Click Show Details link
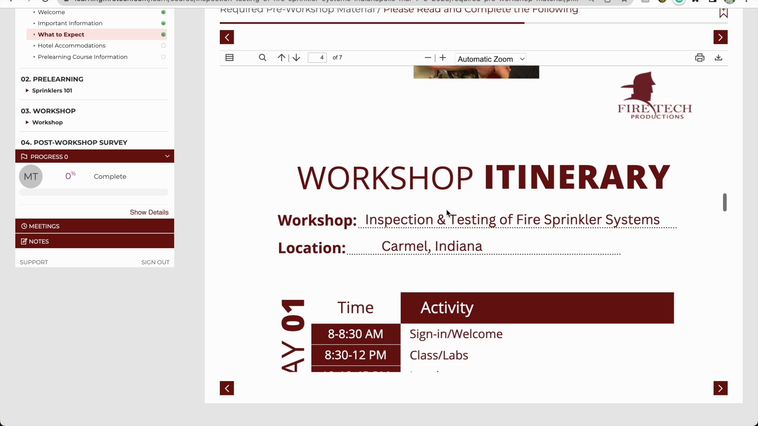 pos(149,212)
